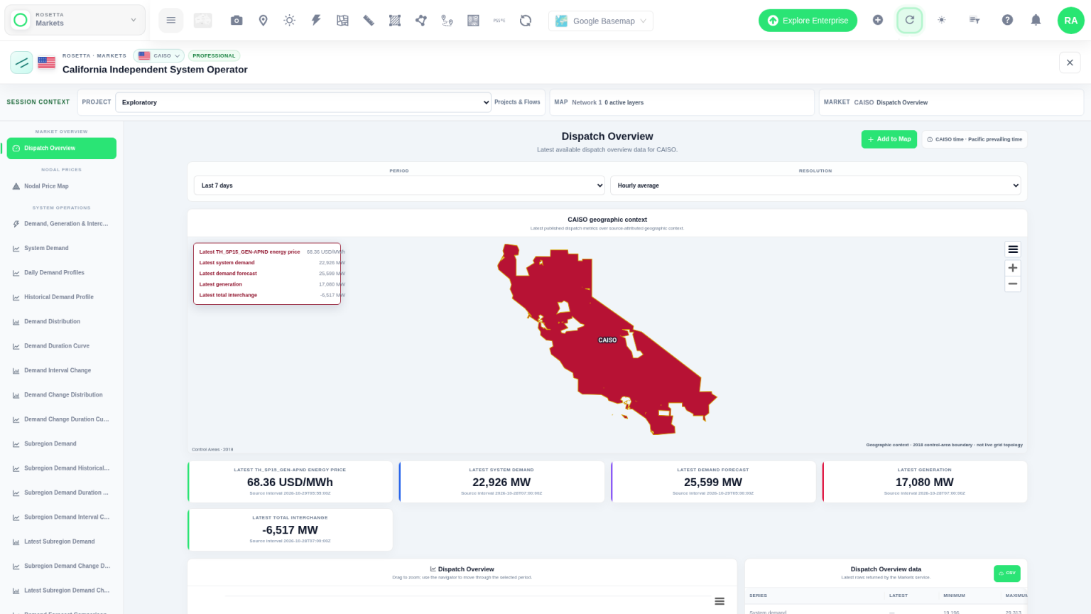Open the Project dropdown showing Exploratory
The height and width of the screenshot is (614, 1091).
click(303, 102)
